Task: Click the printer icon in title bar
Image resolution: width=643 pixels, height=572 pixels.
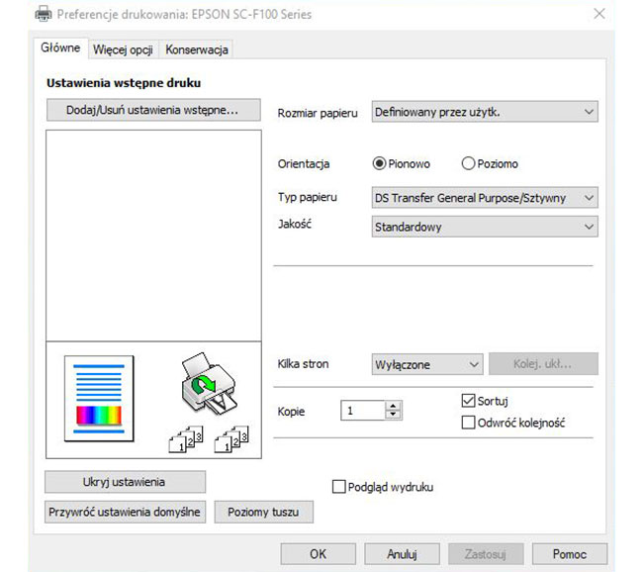Action: point(44,14)
